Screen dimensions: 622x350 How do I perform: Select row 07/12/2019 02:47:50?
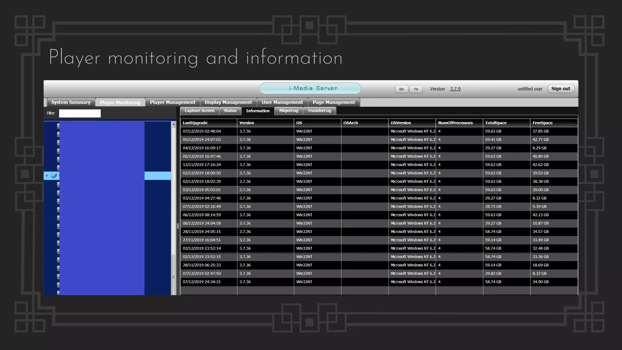coord(379,273)
